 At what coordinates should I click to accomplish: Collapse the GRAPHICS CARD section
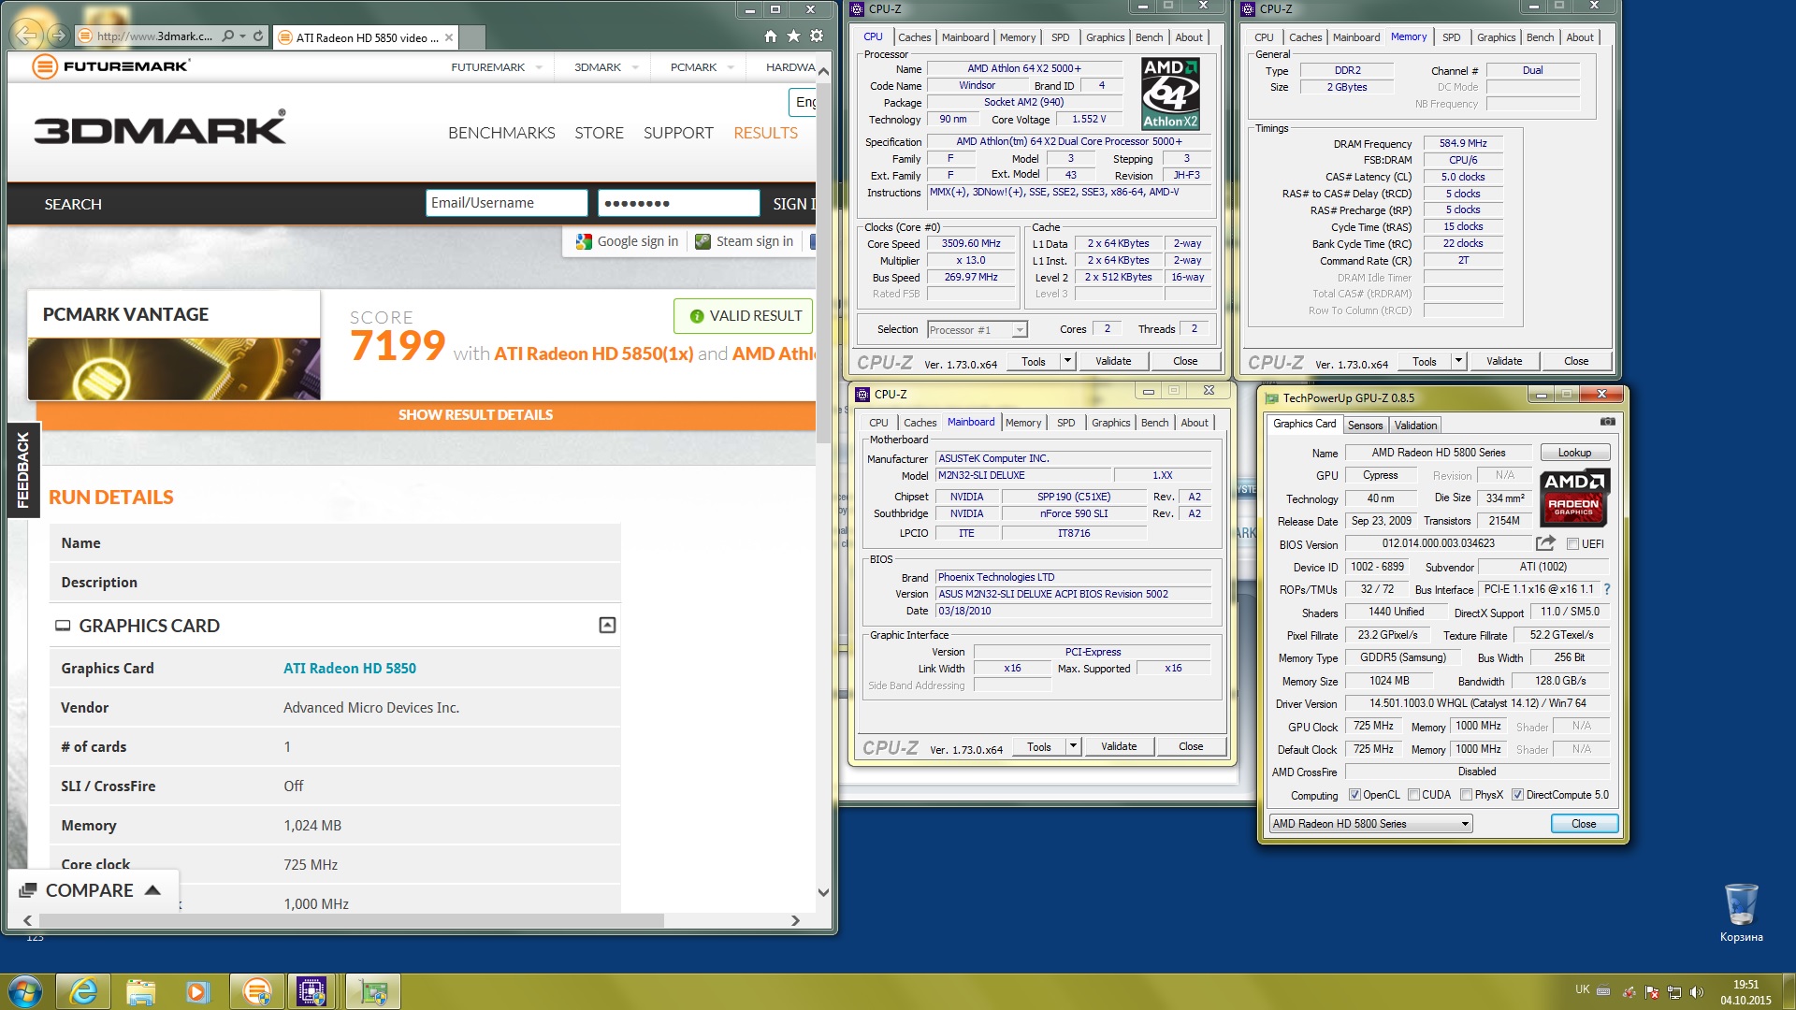point(607,625)
